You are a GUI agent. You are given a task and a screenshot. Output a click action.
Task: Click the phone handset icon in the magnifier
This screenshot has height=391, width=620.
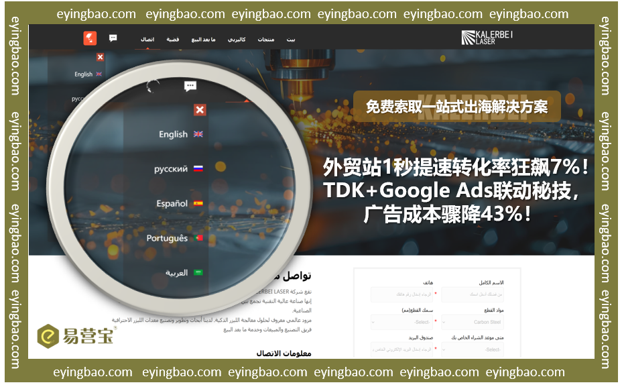[x=153, y=86]
